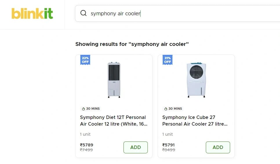Open the Symphony Ice Cube 27 product image
The height and width of the screenshot is (164, 280).
196,80
